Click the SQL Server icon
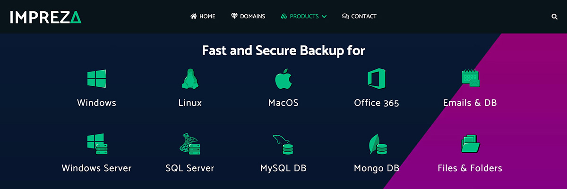 (x=189, y=143)
